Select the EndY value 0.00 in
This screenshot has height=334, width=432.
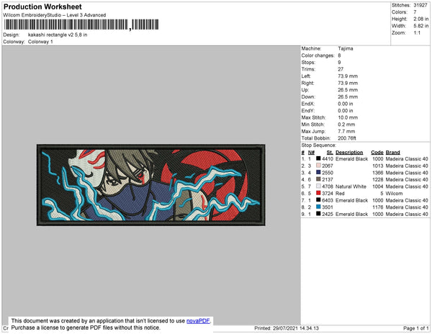[346, 111]
